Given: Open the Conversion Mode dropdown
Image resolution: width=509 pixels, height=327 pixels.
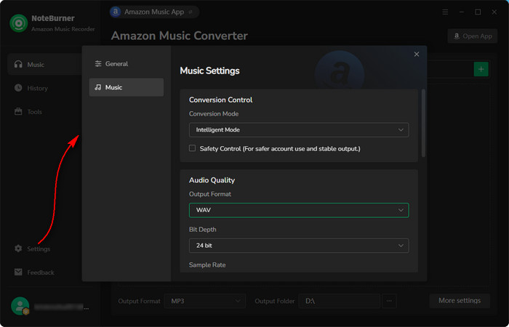Looking at the screenshot, I should pos(299,130).
